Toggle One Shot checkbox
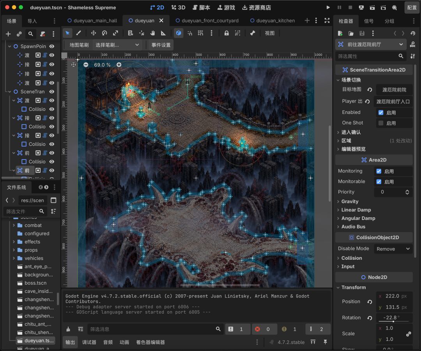 [x=381, y=123]
